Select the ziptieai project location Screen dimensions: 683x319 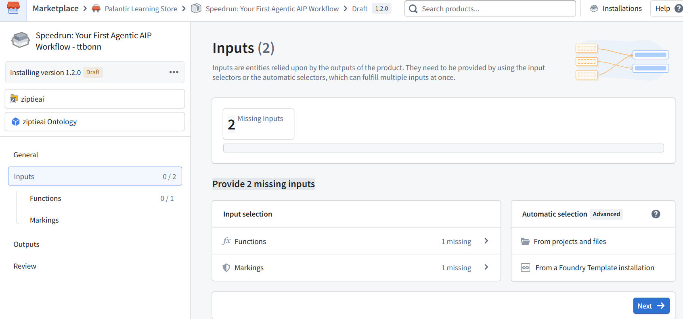95,99
